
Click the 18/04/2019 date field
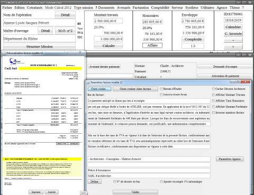233,20
